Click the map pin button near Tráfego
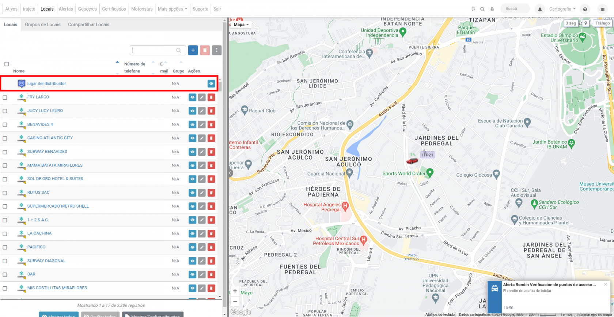 (x=585, y=23)
